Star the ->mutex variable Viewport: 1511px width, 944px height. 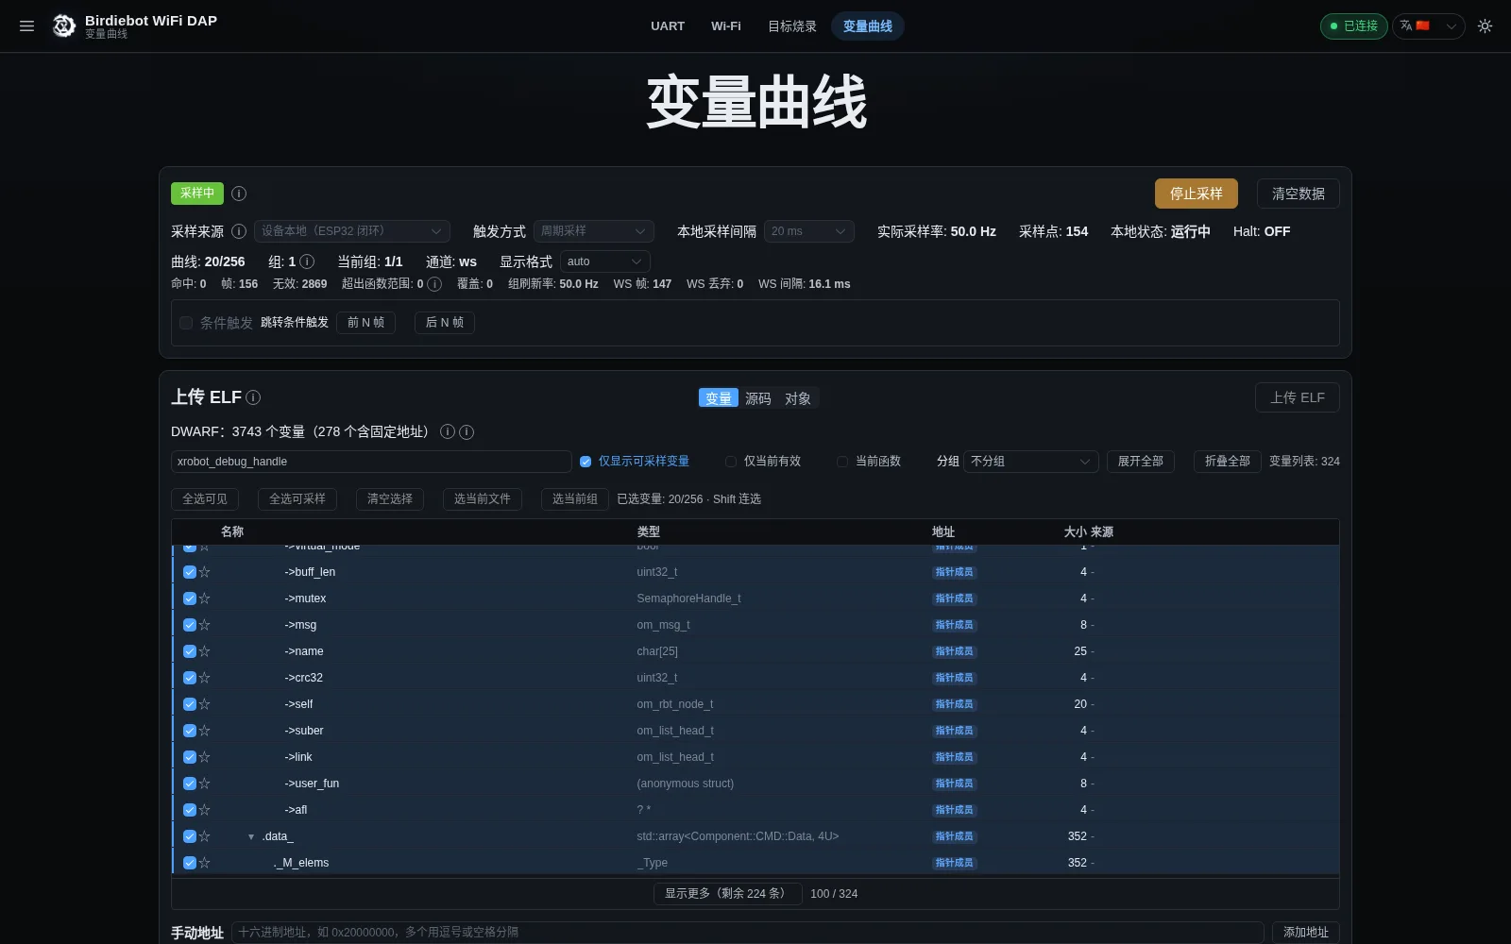[205, 598]
